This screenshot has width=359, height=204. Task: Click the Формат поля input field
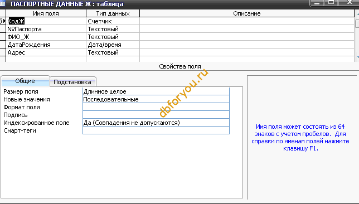pyautogui.click(x=156, y=107)
